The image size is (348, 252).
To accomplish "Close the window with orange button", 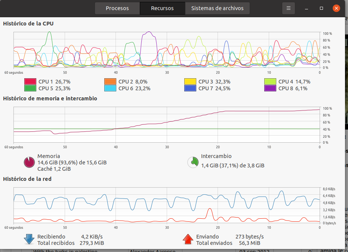I will (336, 8).
